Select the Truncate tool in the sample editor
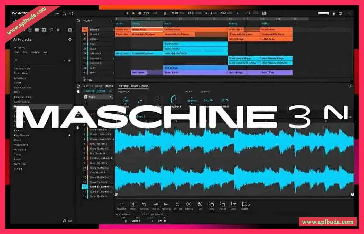Screen dimensions: 364x234 pyautogui.click(x=122, y=204)
